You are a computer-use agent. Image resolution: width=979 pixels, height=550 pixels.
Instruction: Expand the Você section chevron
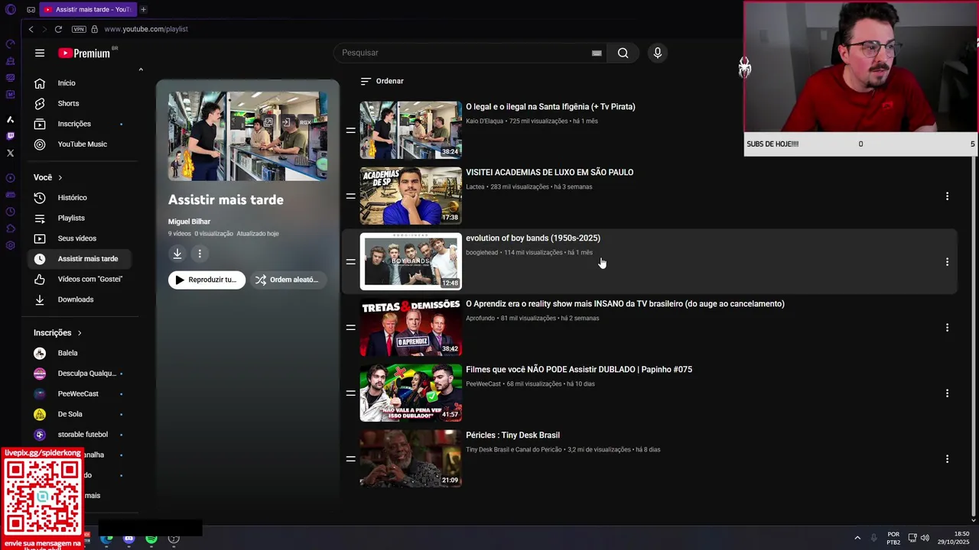pos(60,177)
